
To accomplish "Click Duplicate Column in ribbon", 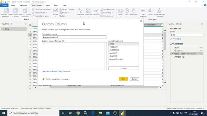I will click(40, 16).
